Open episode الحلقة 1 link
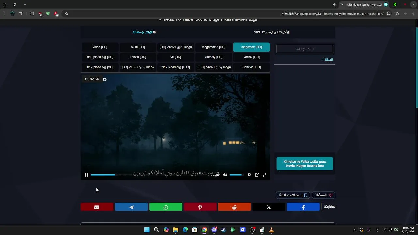The height and width of the screenshot is (235, 418). (x=328, y=60)
